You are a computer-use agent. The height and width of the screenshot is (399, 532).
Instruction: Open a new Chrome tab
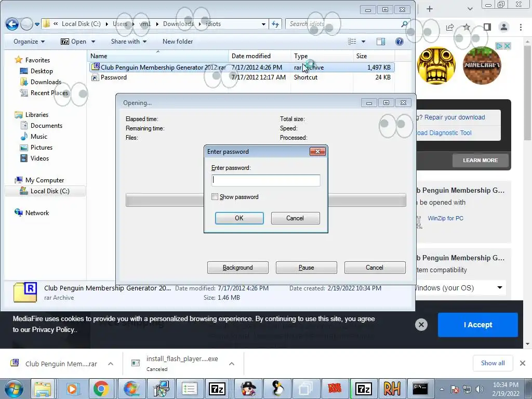[x=430, y=9]
